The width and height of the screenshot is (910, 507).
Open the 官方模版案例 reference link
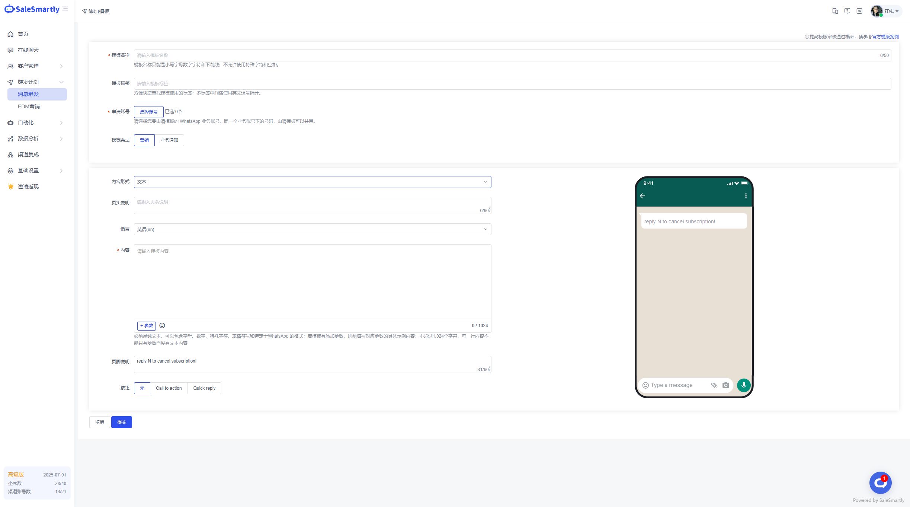point(885,37)
